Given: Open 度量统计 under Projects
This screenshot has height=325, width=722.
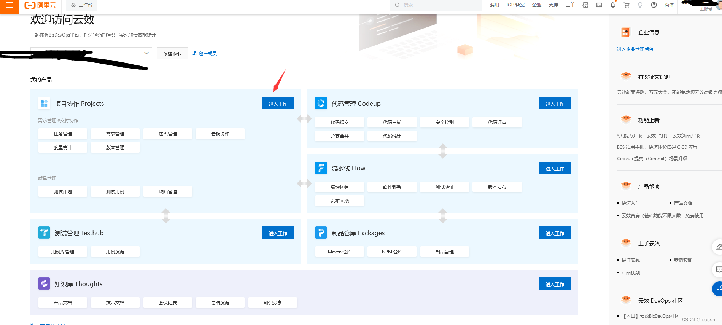Looking at the screenshot, I should coord(63,147).
